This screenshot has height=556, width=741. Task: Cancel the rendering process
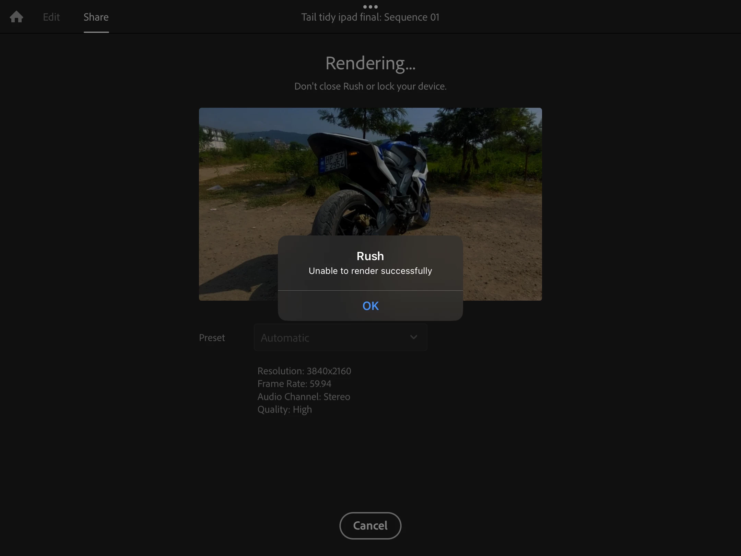coord(370,525)
